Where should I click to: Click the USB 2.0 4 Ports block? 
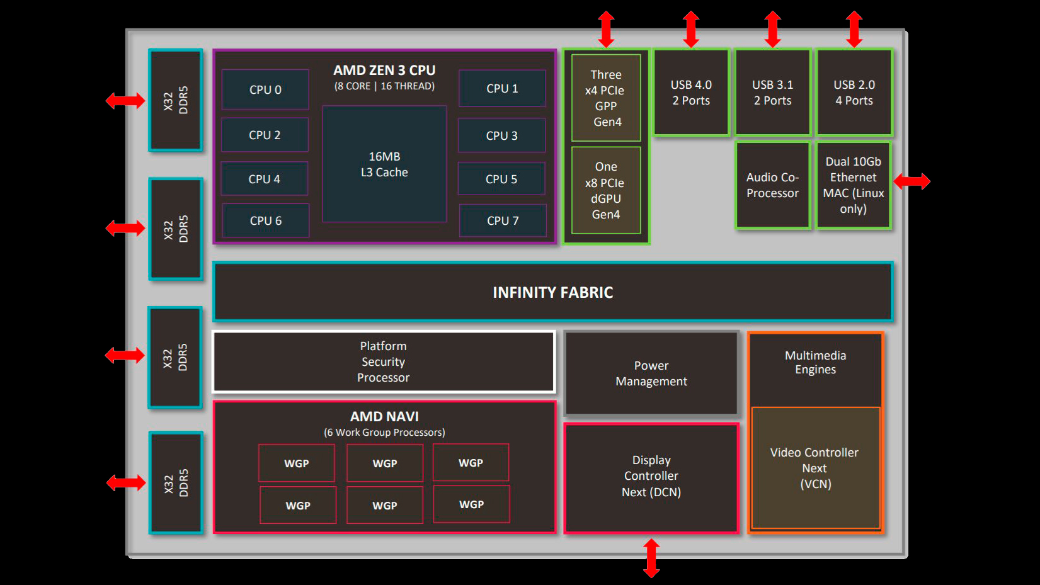(854, 93)
